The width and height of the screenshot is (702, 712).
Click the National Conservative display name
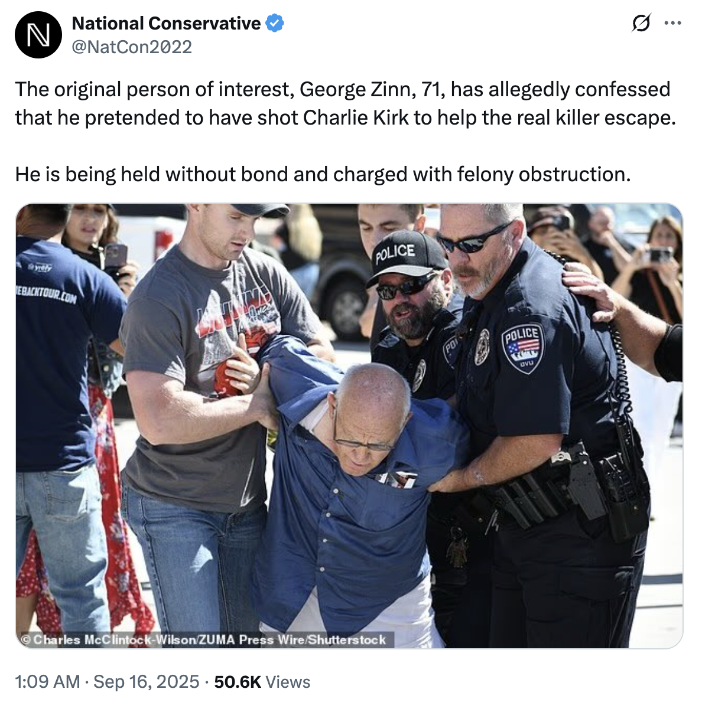166,24
